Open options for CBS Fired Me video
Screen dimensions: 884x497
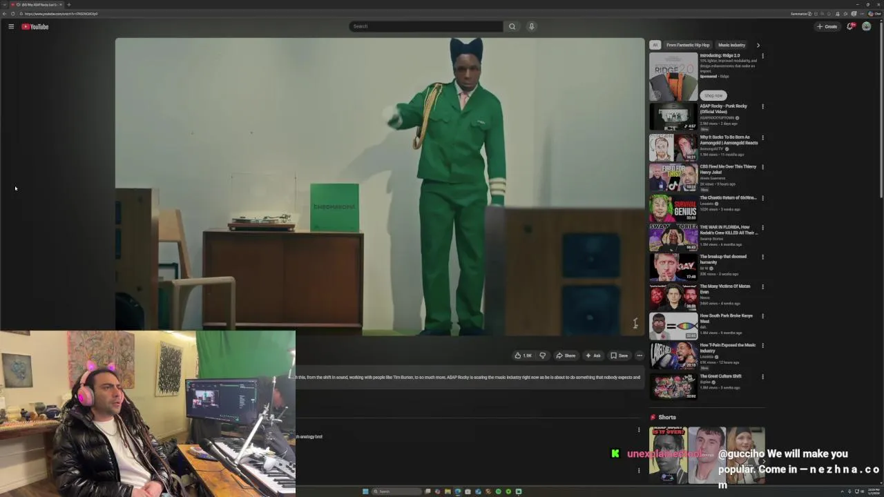[x=762, y=166]
